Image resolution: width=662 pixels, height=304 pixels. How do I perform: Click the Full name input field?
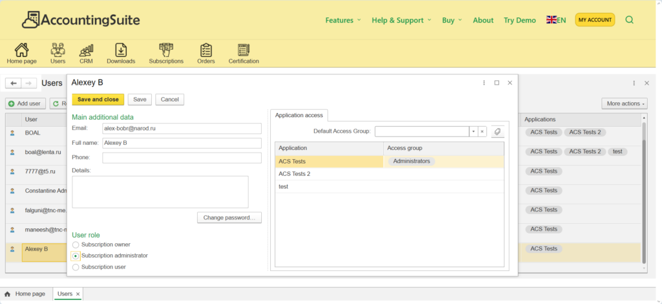[x=182, y=143]
